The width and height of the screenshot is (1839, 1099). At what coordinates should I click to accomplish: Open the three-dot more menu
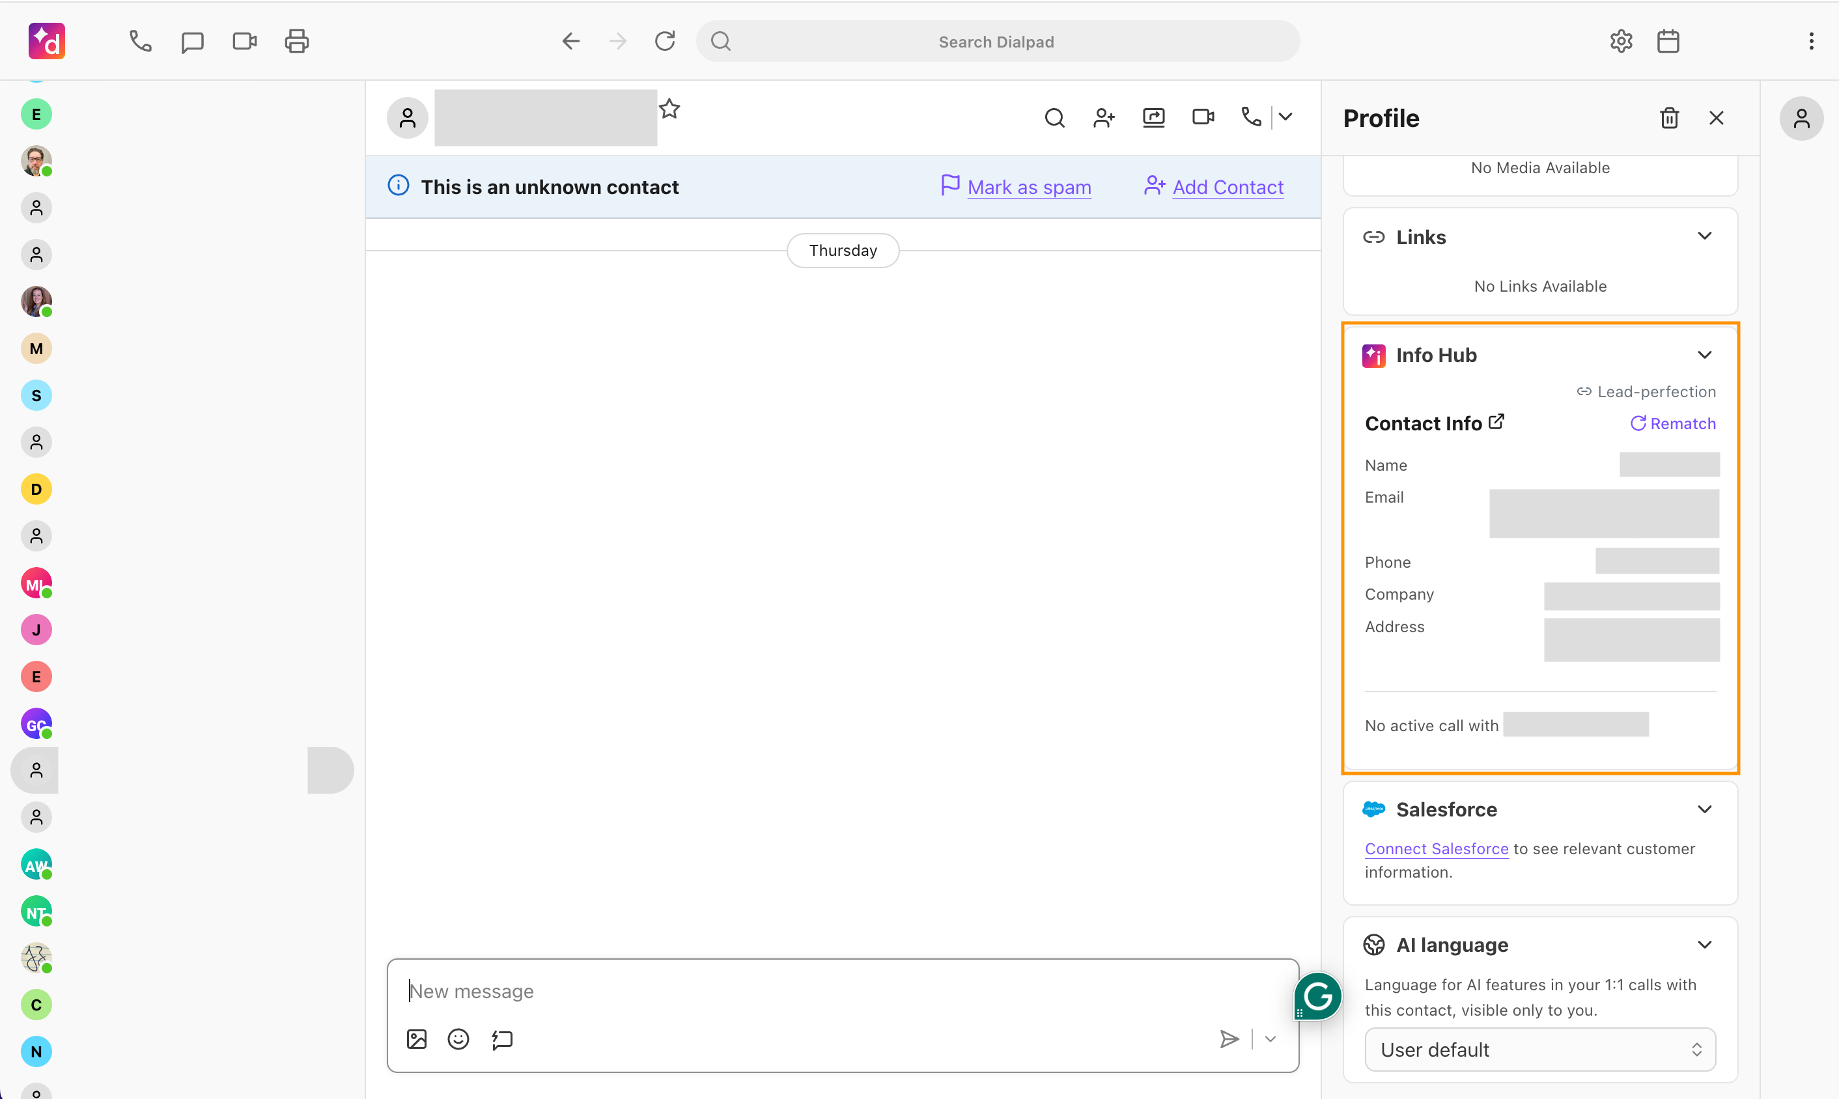click(1812, 42)
